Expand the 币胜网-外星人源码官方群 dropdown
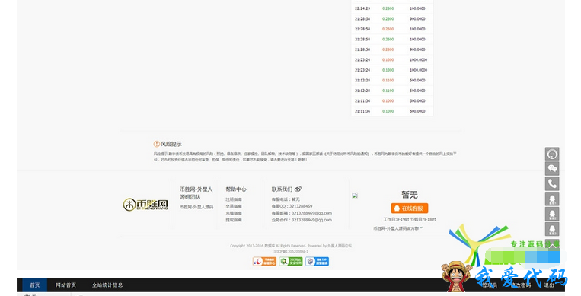The height and width of the screenshot is (296, 581). [397, 228]
